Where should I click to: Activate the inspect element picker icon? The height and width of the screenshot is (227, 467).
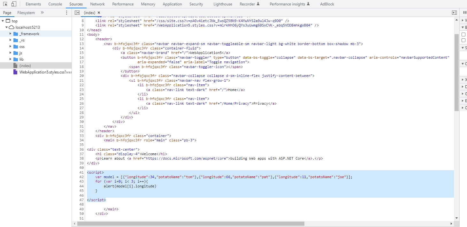tap(5, 4)
